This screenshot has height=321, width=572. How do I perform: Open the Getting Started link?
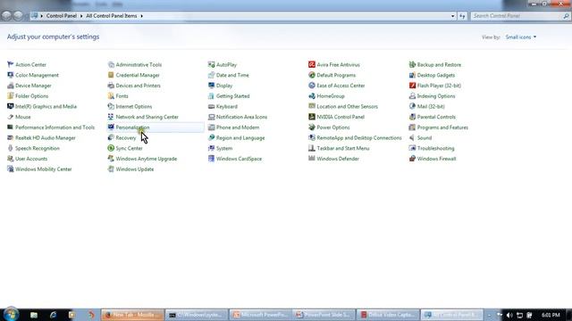tap(232, 96)
